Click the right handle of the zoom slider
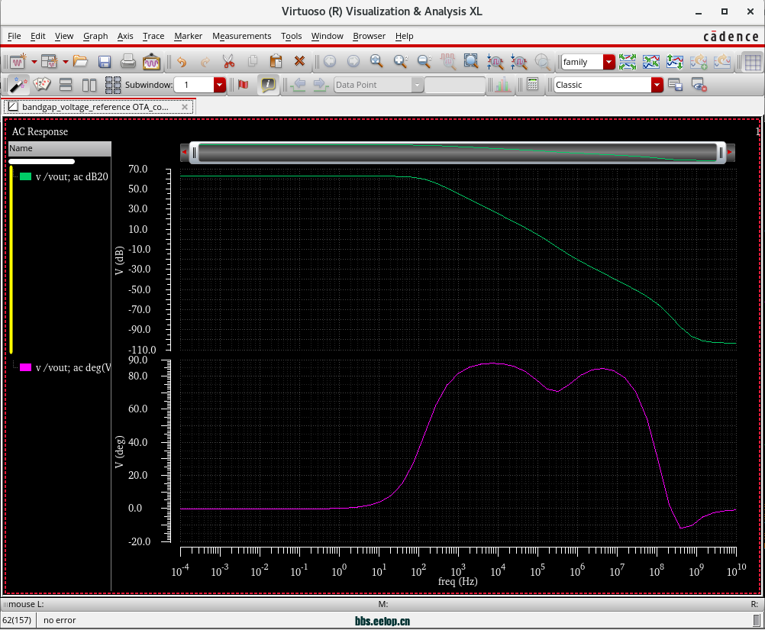Viewport: 765px width, 630px height. (x=721, y=153)
